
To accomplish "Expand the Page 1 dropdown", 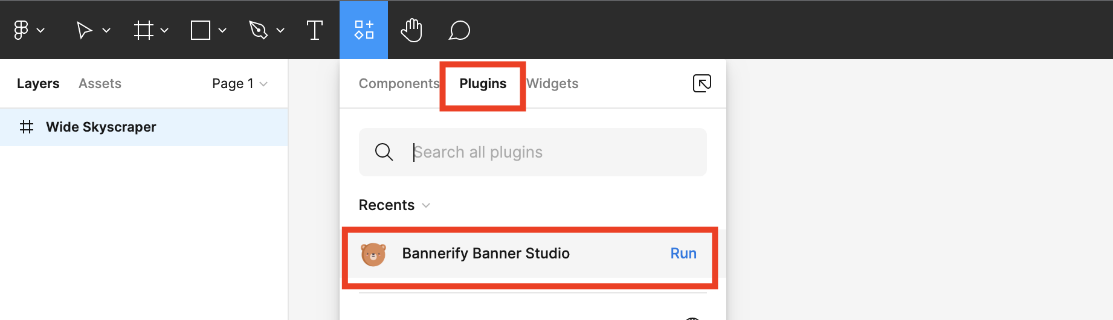I will tap(240, 84).
